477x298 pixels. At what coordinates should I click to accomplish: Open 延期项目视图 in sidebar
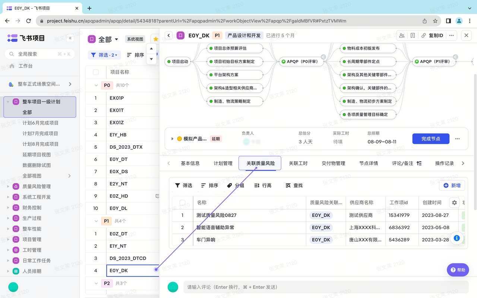pos(37,155)
